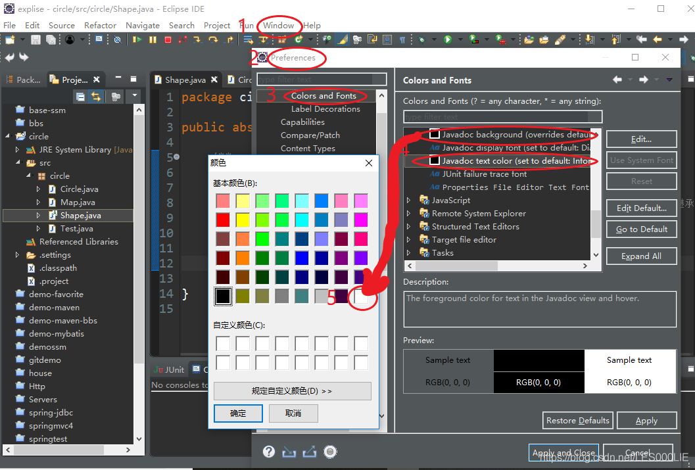Click the back arrow in the Colors and Fonts header
This screenshot has width=695, height=470.
(x=617, y=80)
